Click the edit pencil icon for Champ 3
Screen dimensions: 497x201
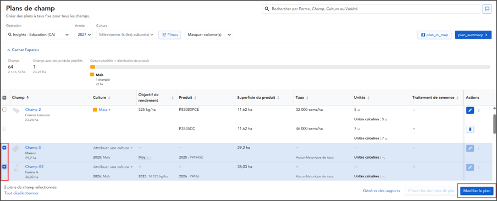tap(470, 148)
